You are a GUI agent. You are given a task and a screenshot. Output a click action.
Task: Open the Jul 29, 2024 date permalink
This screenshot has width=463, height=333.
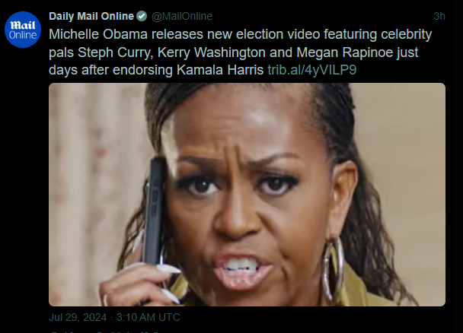point(78,317)
